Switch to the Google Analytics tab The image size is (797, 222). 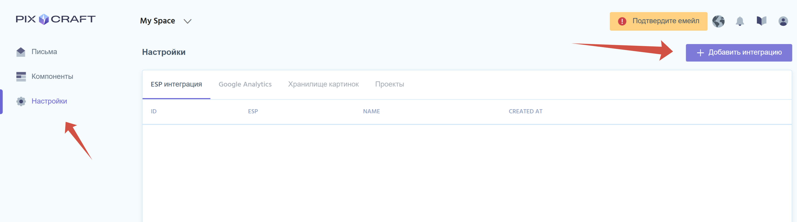click(x=245, y=84)
